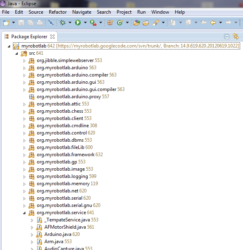The image size is (243, 250).
Task: Click the Open Type toolbar icon
Action: point(137,23)
